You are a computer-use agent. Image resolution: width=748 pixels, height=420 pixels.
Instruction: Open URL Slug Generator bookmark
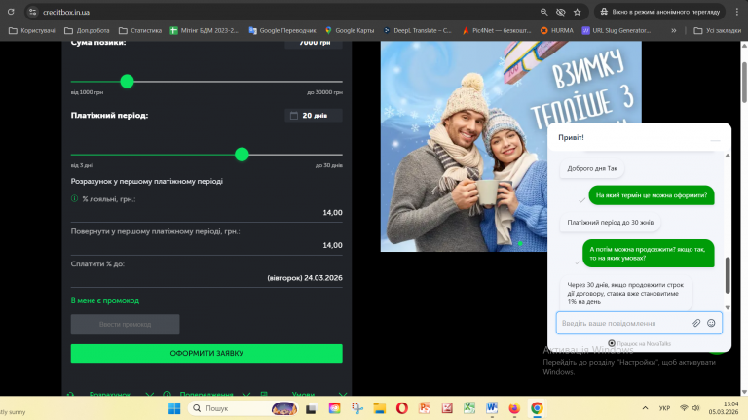(x=617, y=30)
